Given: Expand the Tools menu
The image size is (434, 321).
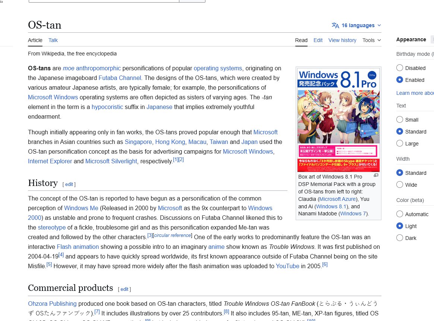Looking at the screenshot, I should click(x=372, y=40).
